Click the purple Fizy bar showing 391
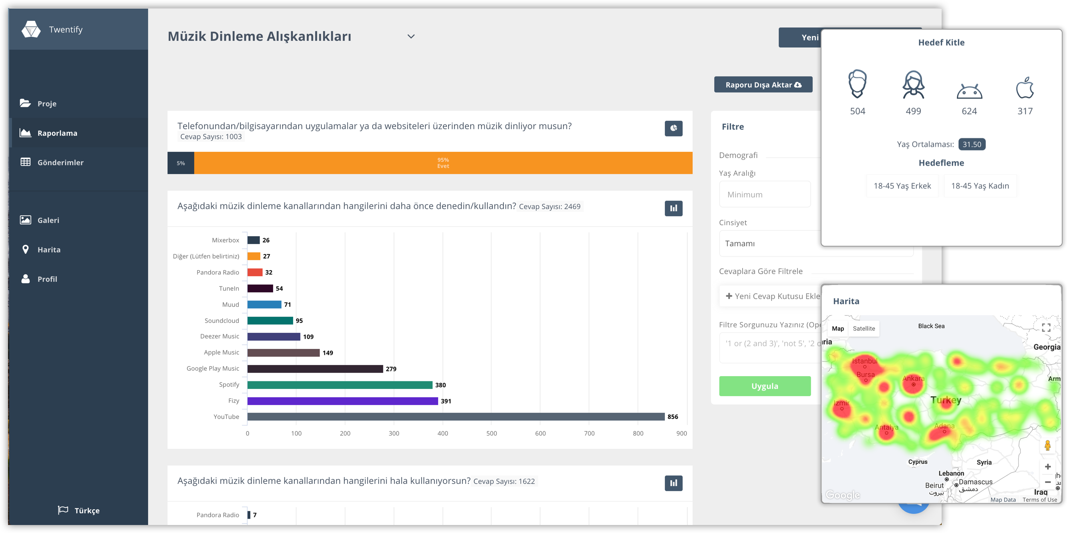Screen dimensions: 1067x533 (x=342, y=401)
